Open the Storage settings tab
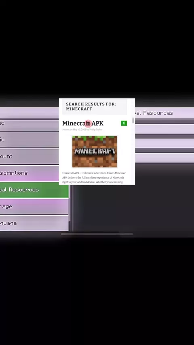This screenshot has height=345, width=194. 34,206
